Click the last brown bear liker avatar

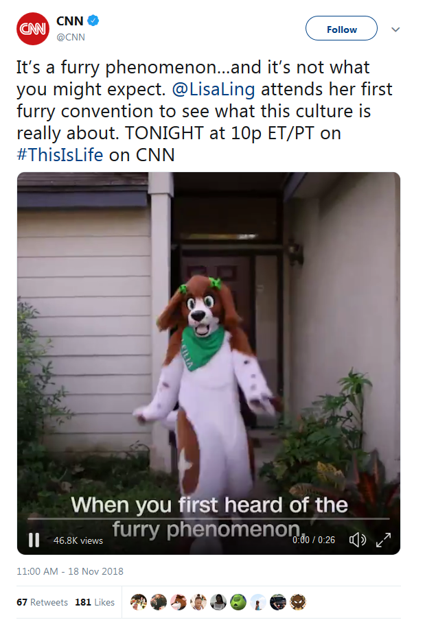pyautogui.click(x=298, y=602)
